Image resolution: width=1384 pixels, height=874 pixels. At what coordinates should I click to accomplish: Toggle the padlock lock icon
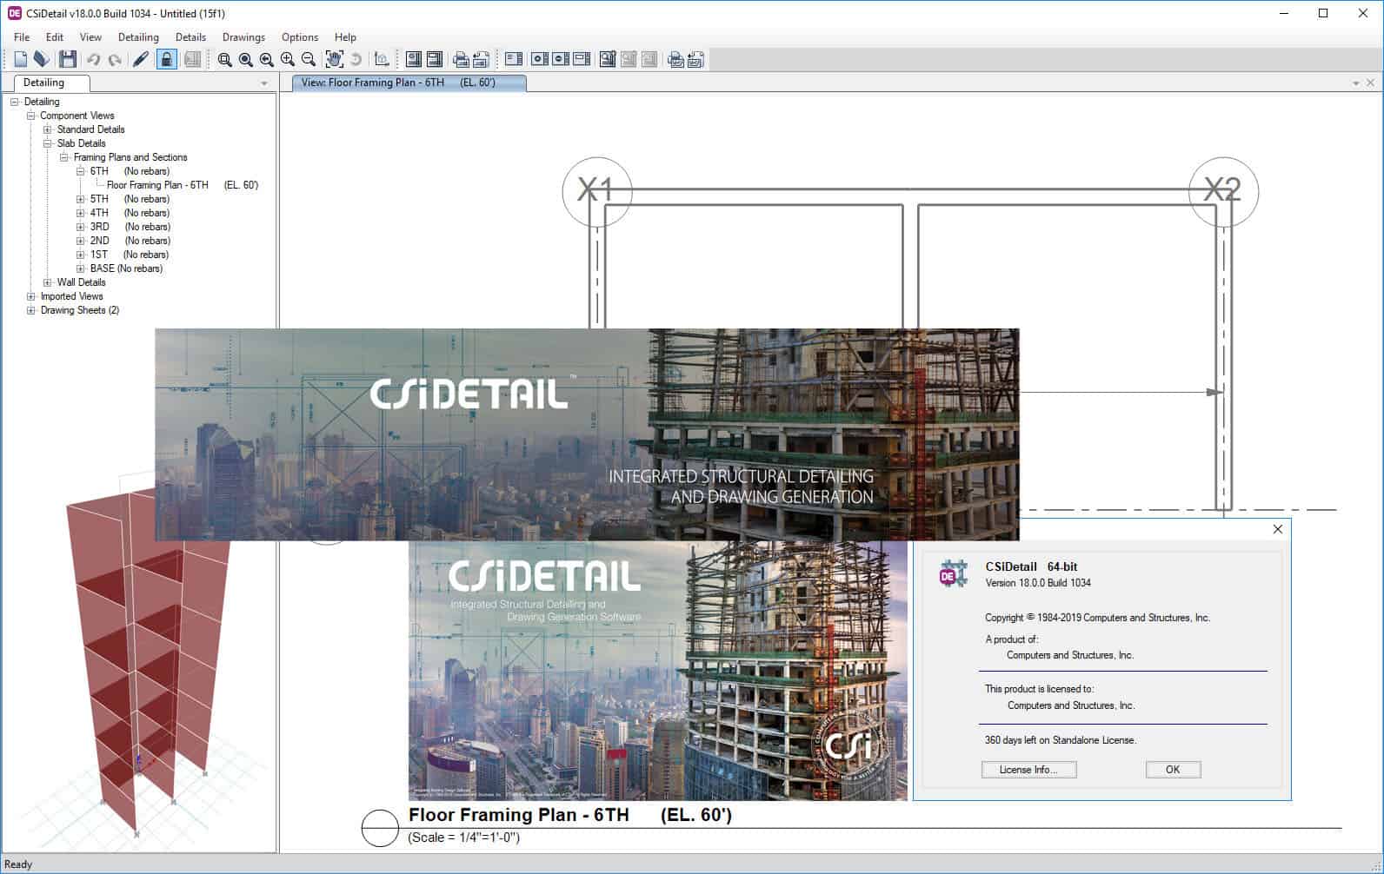click(166, 59)
